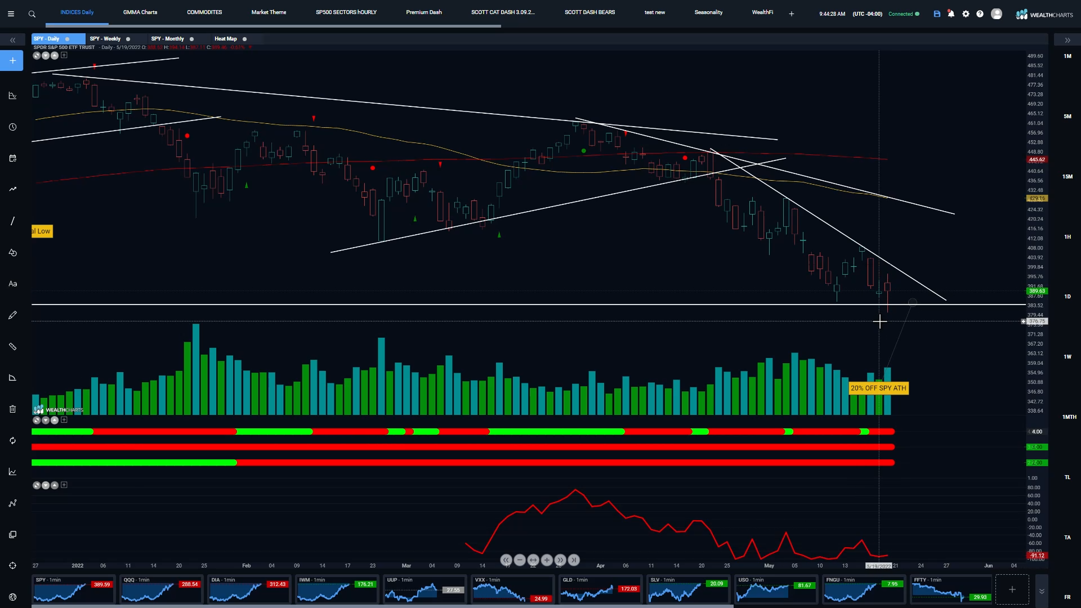This screenshot has height=608, width=1081.
Task: Switch to SP500 SECTORS HOURLY tab
Action: [x=346, y=12]
